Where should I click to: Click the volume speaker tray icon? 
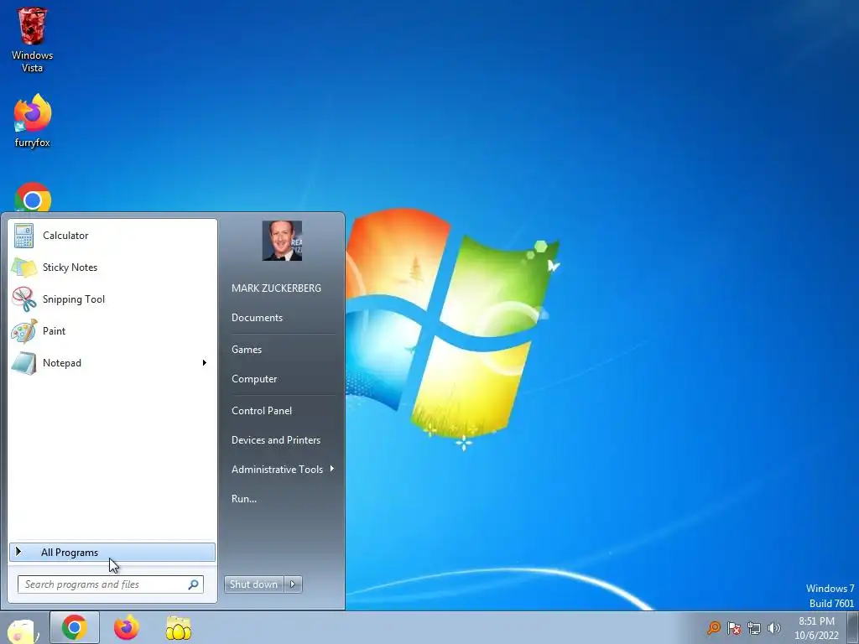tap(774, 628)
